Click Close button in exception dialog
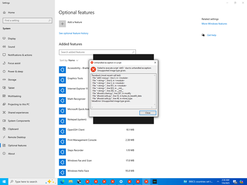The width and height of the screenshot is (247, 185). [x=148, y=113]
